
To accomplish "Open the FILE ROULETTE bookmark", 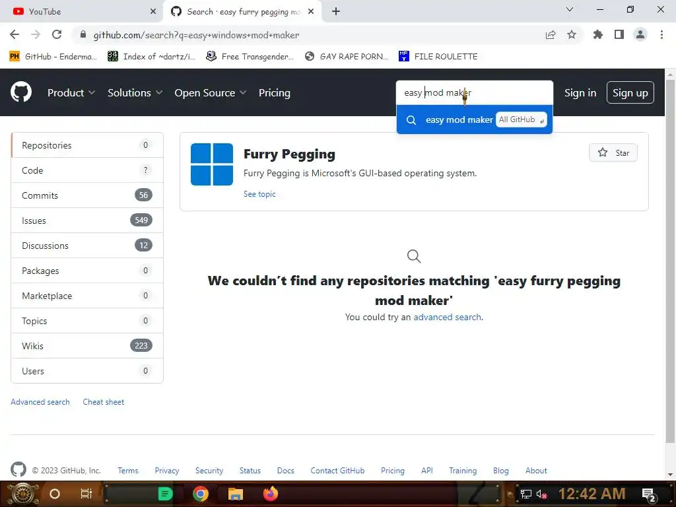I will pos(438,57).
